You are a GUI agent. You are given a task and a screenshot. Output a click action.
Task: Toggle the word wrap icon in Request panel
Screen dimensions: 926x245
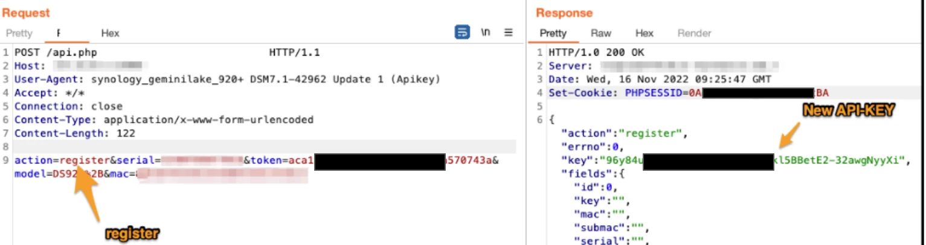[461, 33]
